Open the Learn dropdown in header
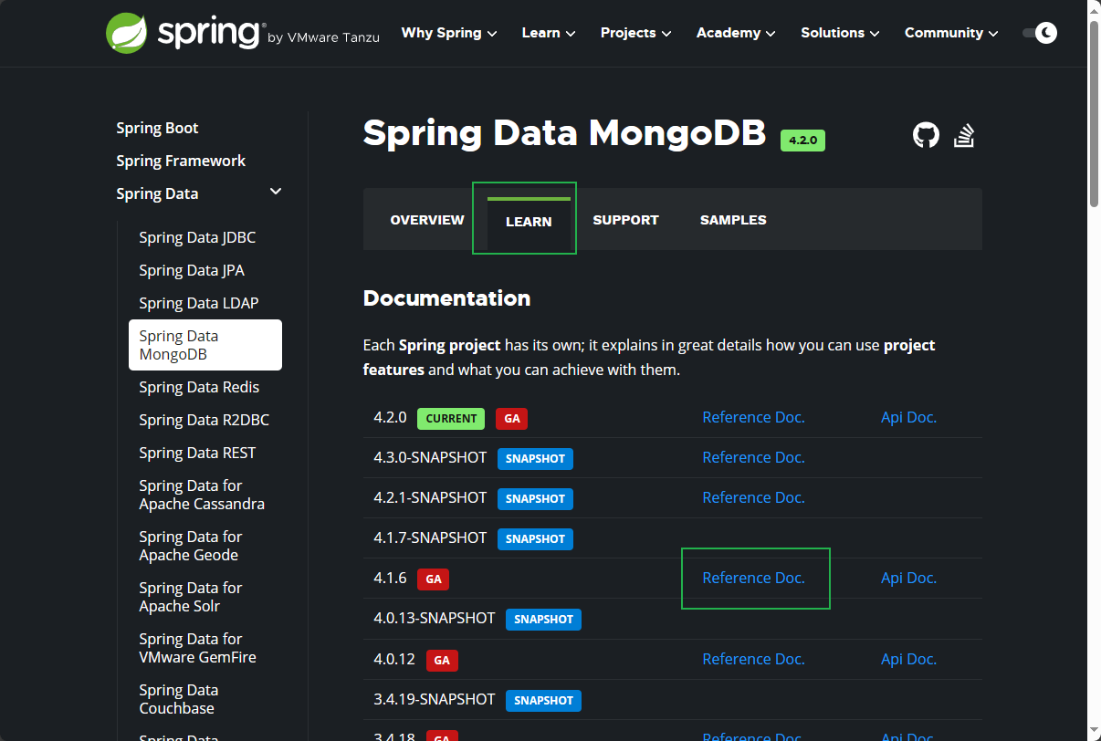The height and width of the screenshot is (741, 1101). click(x=549, y=33)
